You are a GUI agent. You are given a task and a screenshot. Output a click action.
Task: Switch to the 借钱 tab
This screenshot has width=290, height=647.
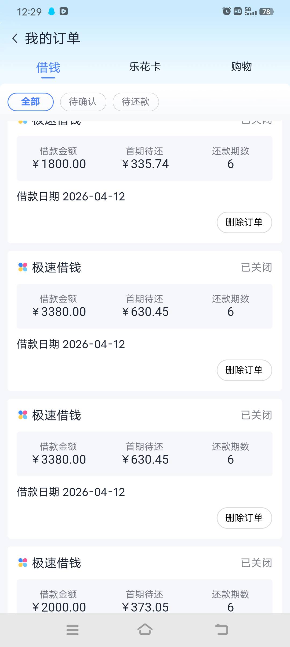point(48,67)
